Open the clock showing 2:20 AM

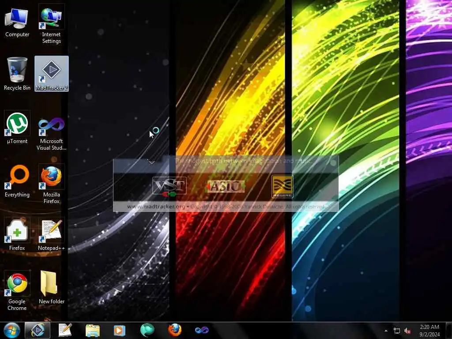point(429,330)
